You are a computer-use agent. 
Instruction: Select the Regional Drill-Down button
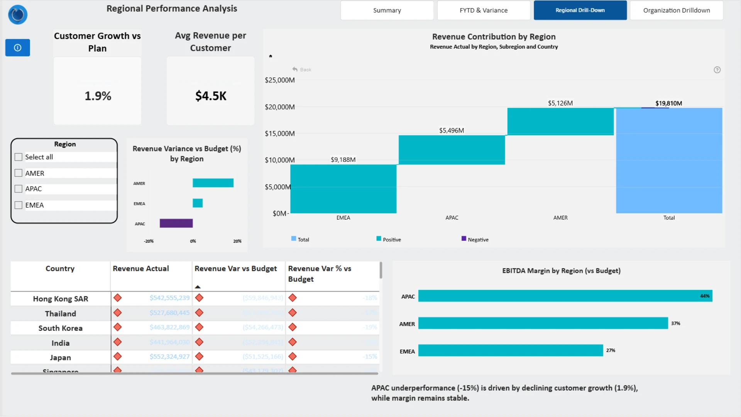point(580,10)
